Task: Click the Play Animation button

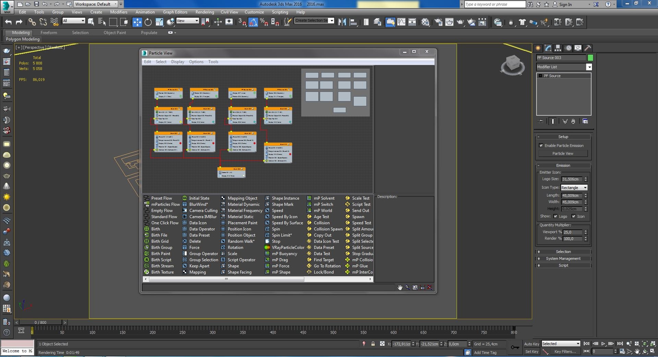Action: point(603,344)
